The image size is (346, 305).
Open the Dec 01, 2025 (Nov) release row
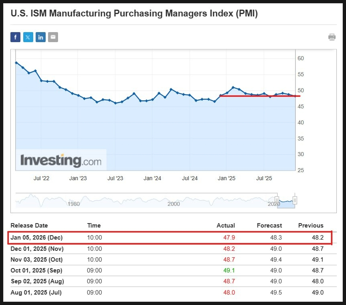click(x=37, y=249)
